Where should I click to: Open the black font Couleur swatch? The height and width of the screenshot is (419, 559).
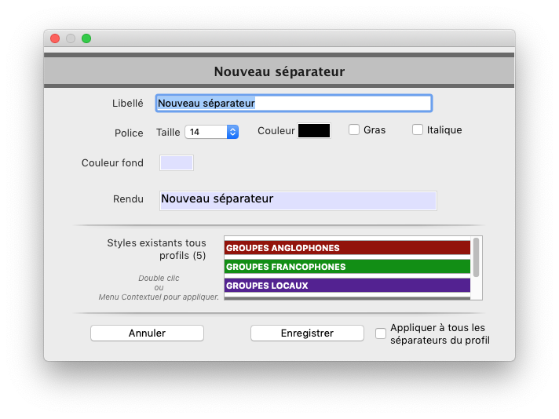pos(314,131)
